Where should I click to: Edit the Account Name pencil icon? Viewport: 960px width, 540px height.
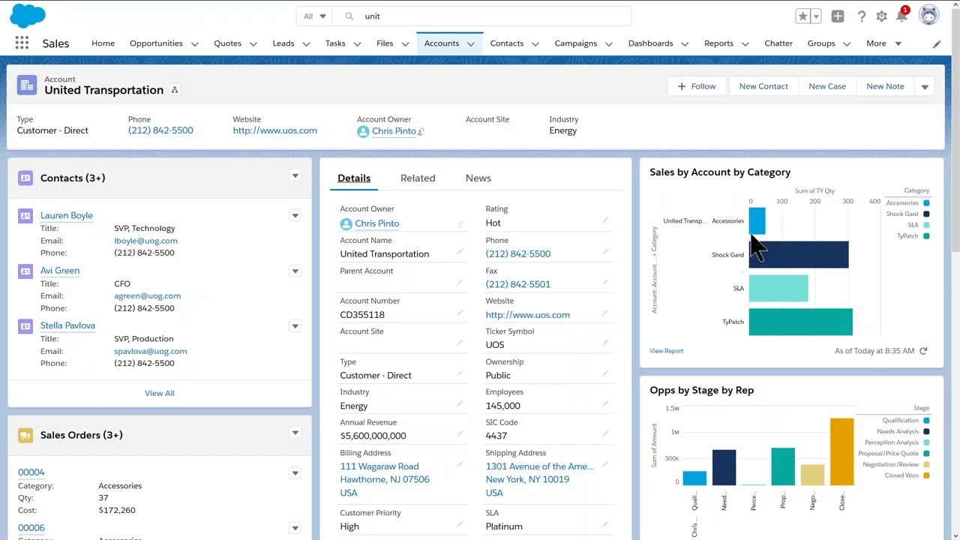[460, 252]
